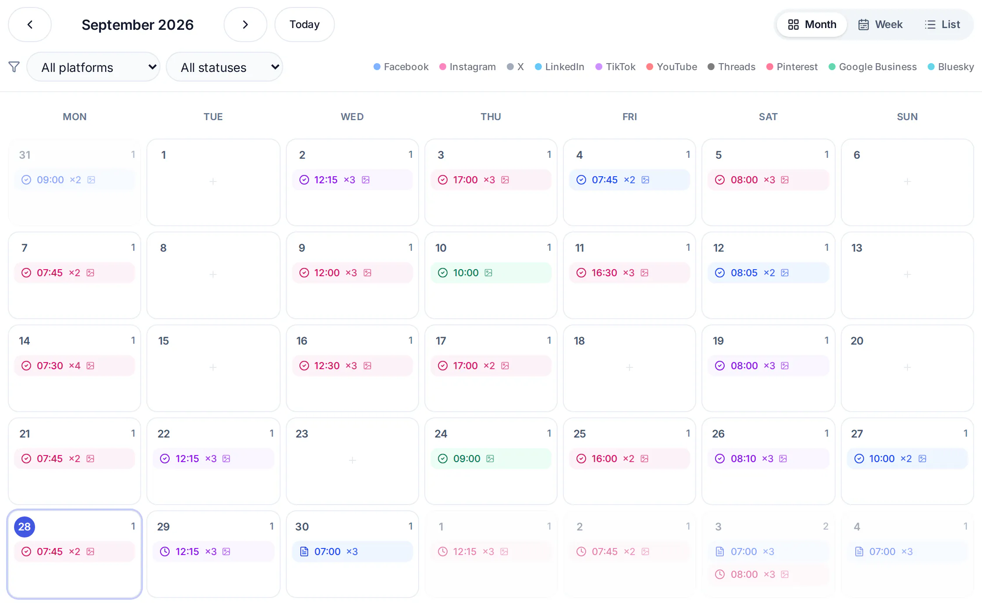Click the TikTok legend label
Screen dimensions: 982x605
620,67
